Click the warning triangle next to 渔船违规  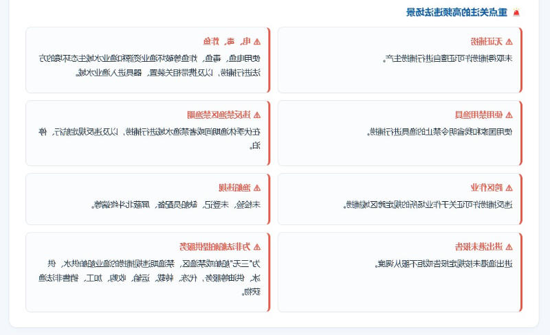pyautogui.click(x=256, y=188)
